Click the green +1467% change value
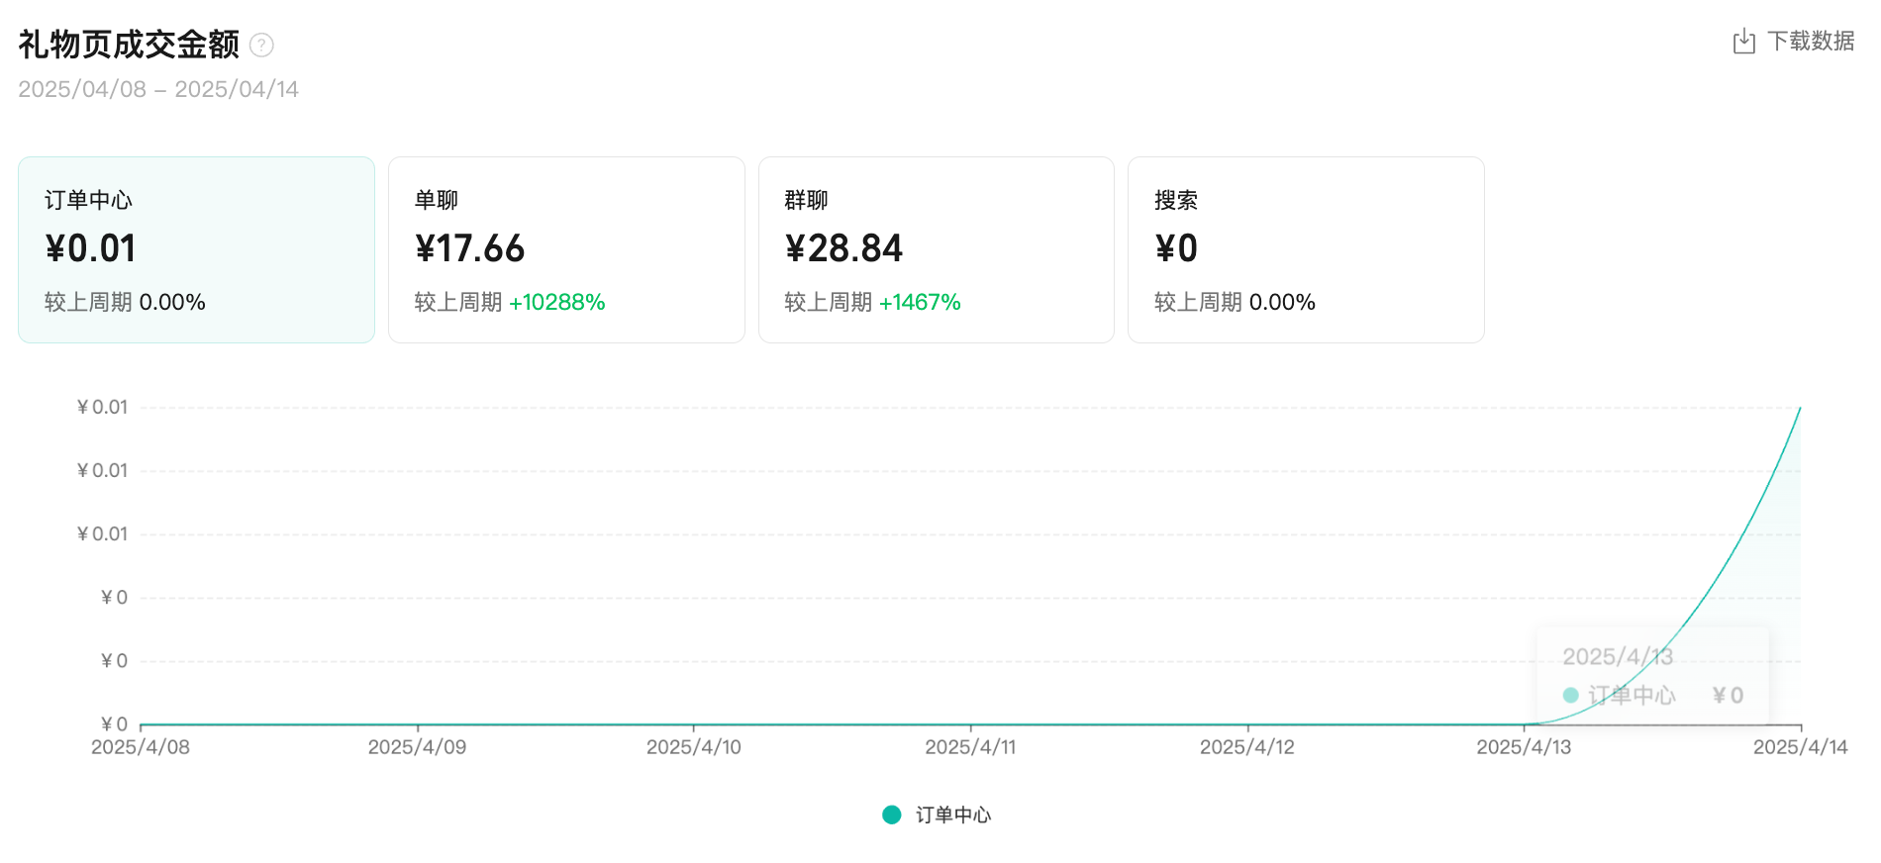The width and height of the screenshot is (1881, 863). [920, 302]
